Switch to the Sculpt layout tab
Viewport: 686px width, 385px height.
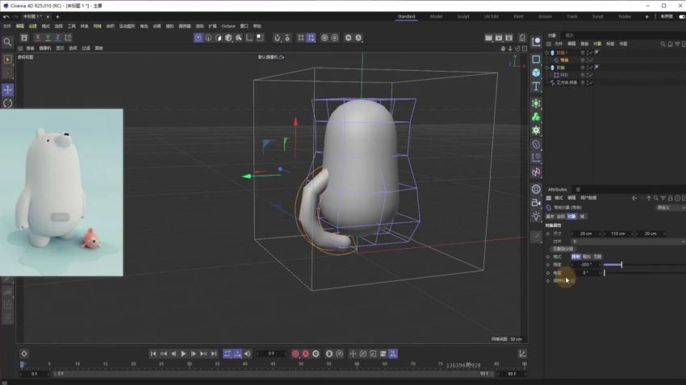463,17
